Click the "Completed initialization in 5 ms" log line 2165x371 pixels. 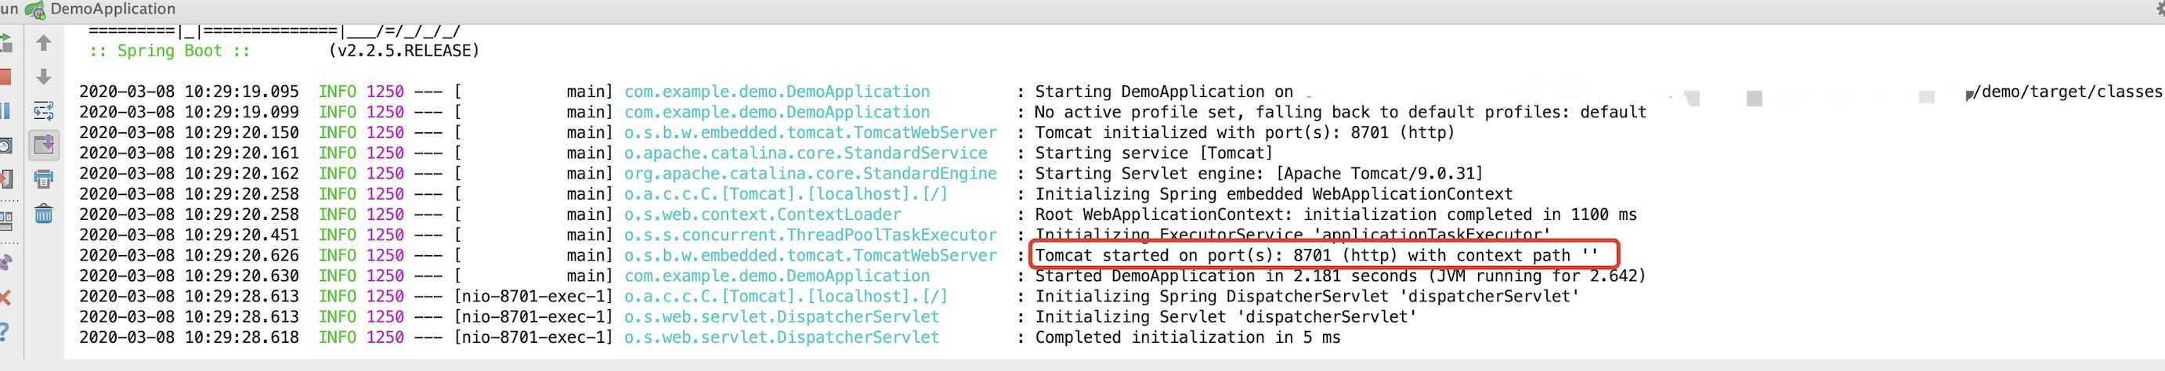point(1187,337)
